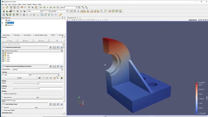Click rotate 90 degrees counterclockwise icon
Screen dimensions: 208x117
click(105, 11)
